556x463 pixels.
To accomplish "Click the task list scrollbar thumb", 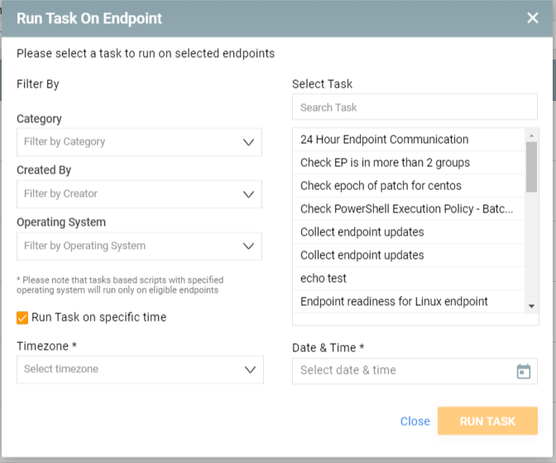I will pyautogui.click(x=531, y=167).
